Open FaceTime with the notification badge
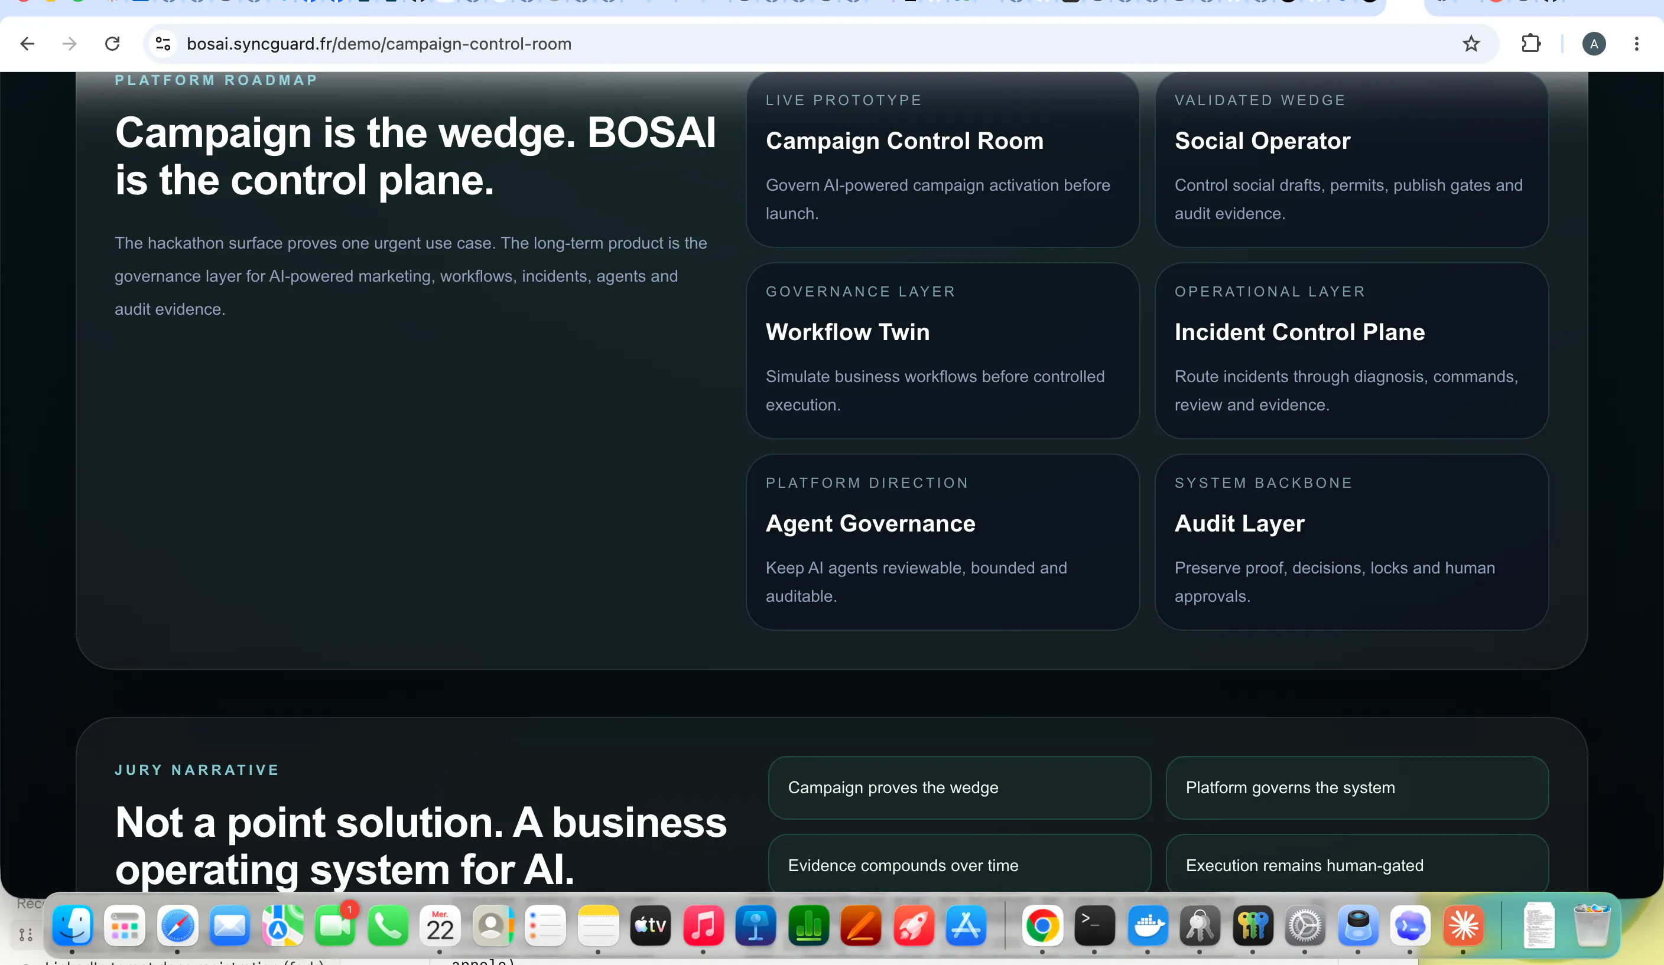This screenshot has width=1664, height=965. (x=336, y=926)
